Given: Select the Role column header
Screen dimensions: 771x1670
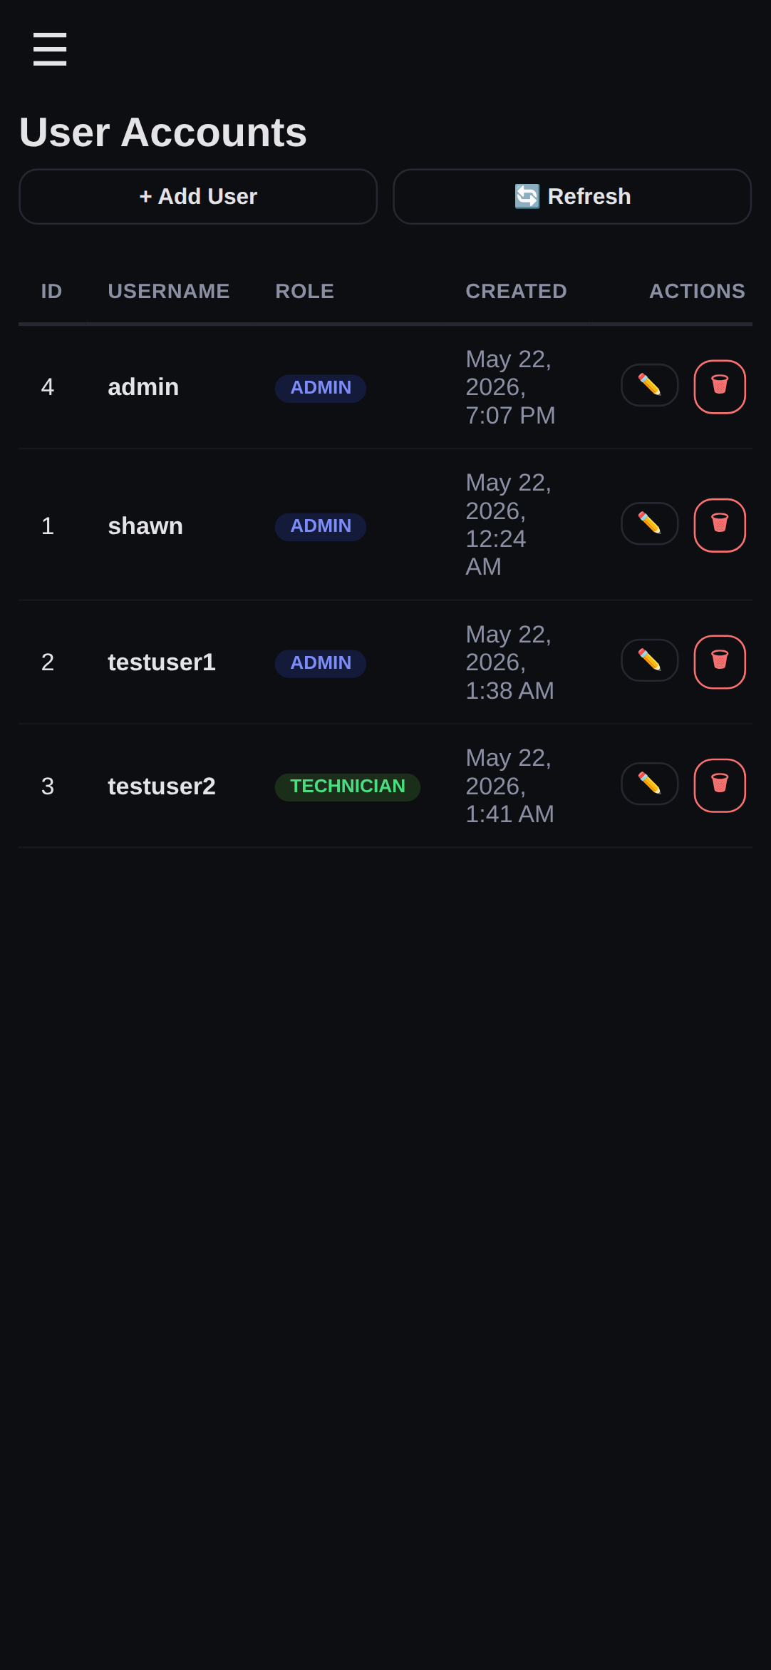Looking at the screenshot, I should (304, 291).
